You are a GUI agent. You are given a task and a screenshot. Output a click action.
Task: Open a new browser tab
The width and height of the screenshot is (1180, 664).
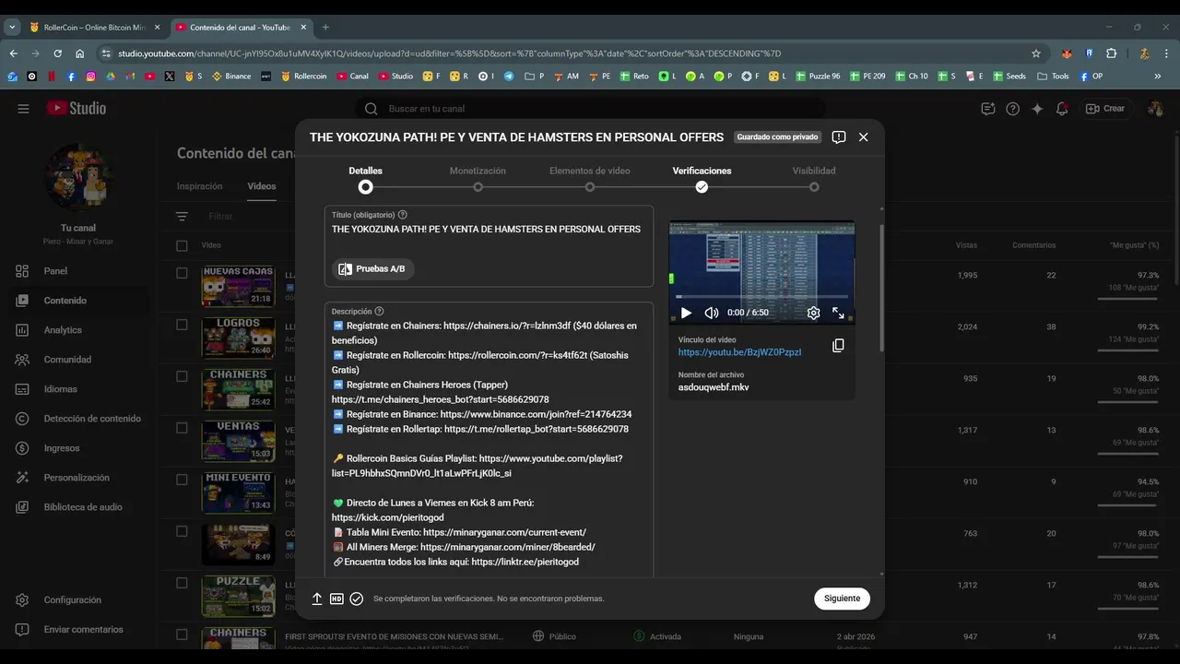(x=325, y=28)
